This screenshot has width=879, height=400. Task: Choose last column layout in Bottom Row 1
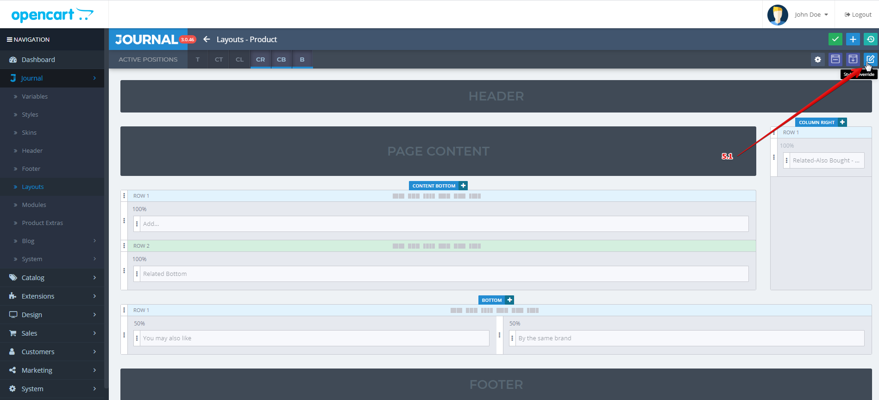(533, 311)
